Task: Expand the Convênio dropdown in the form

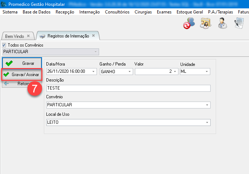Action: [x=208, y=105]
